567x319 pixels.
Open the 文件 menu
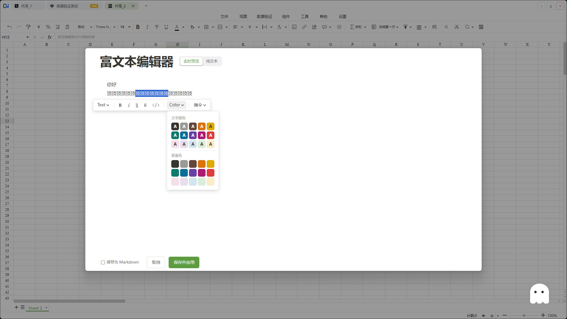tap(224, 17)
